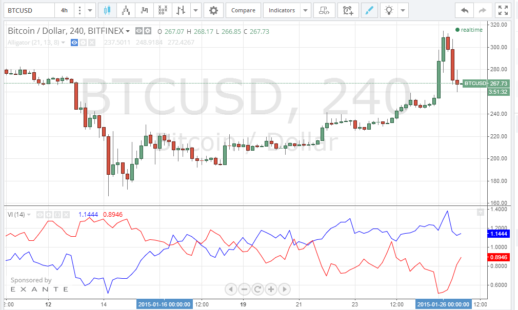The width and height of the screenshot is (518, 310).
Task: Create an alert with alarm clock icon
Action: pos(348,11)
